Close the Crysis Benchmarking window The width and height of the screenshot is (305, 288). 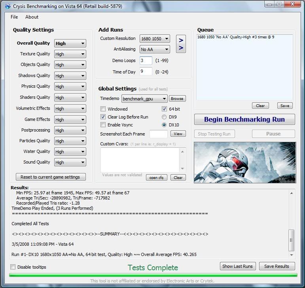292,4
